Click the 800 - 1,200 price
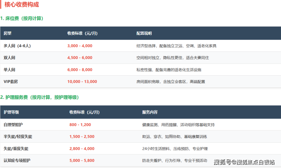The width and height of the screenshot is (281, 168). [81, 124]
